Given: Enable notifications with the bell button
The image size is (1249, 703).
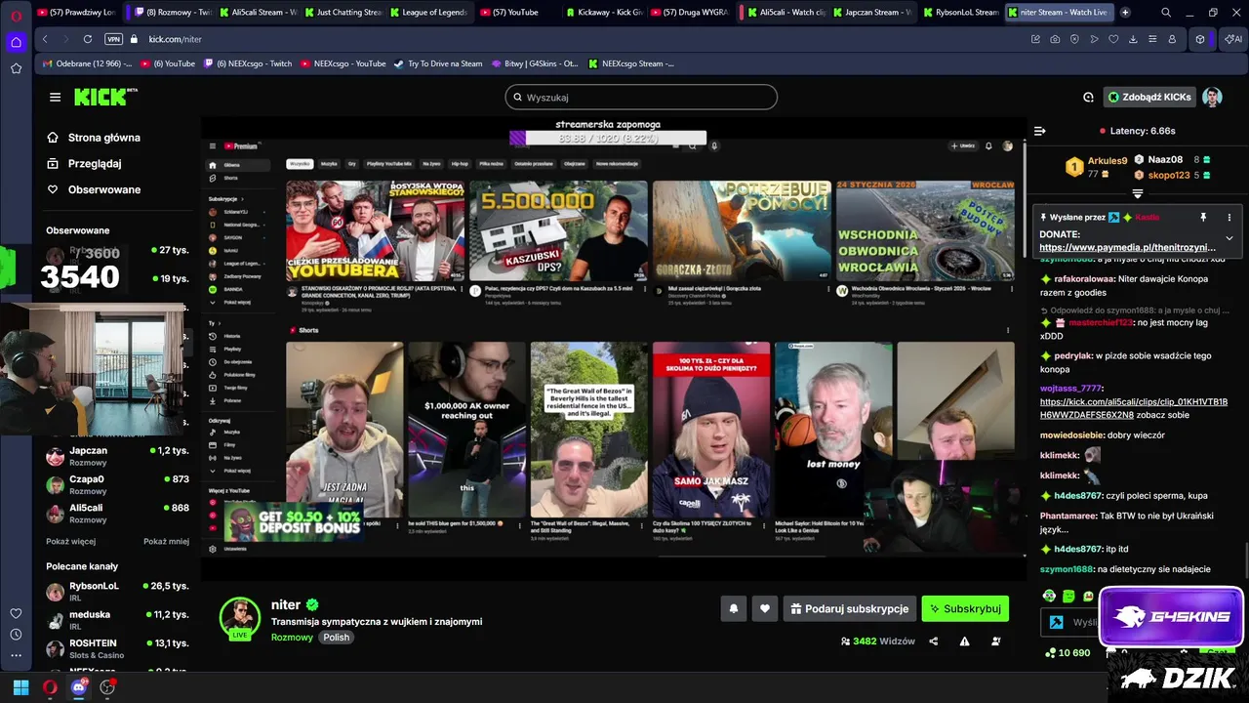Looking at the screenshot, I should coord(734,608).
